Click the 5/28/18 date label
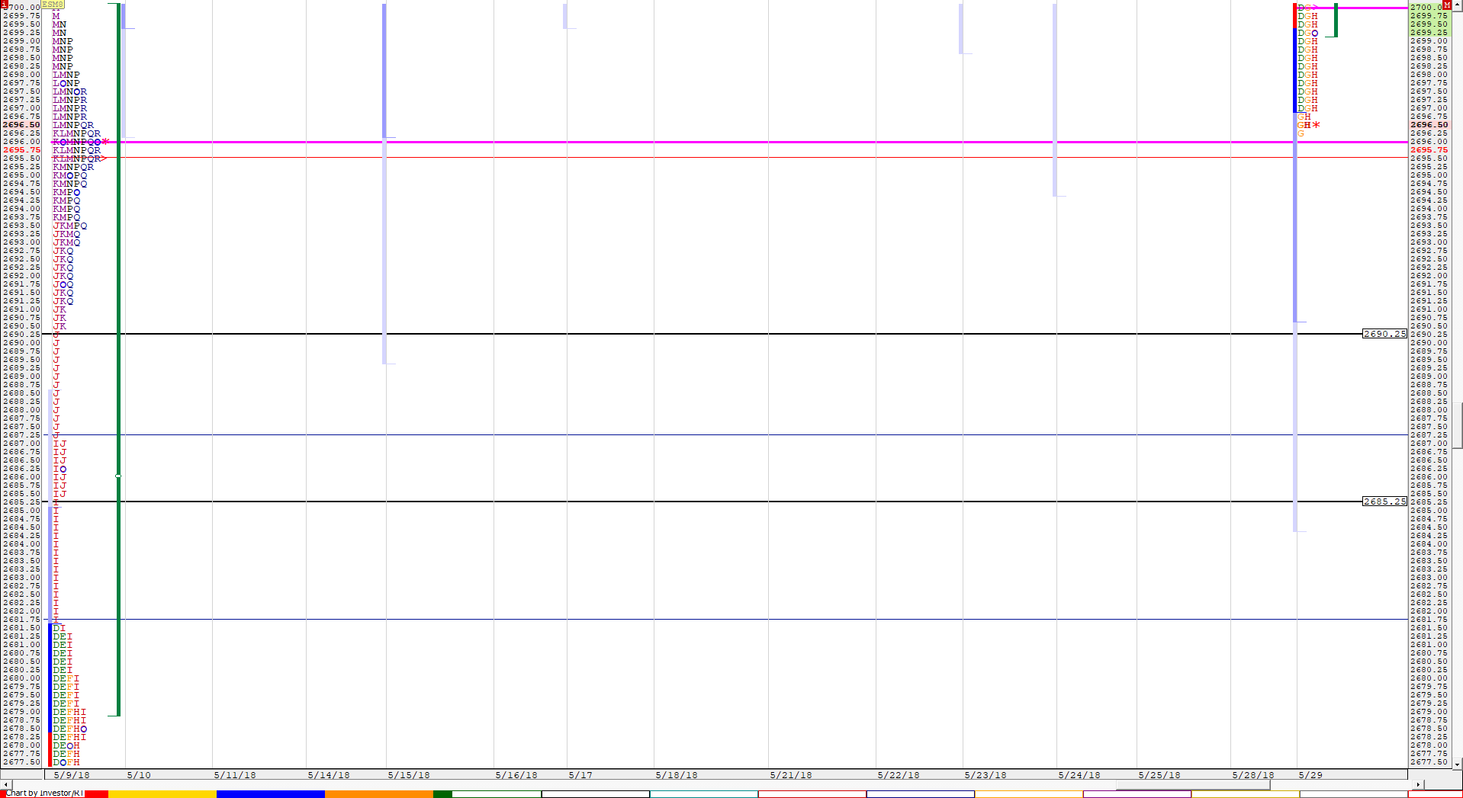This screenshot has height=798, width=1463. (x=1253, y=775)
